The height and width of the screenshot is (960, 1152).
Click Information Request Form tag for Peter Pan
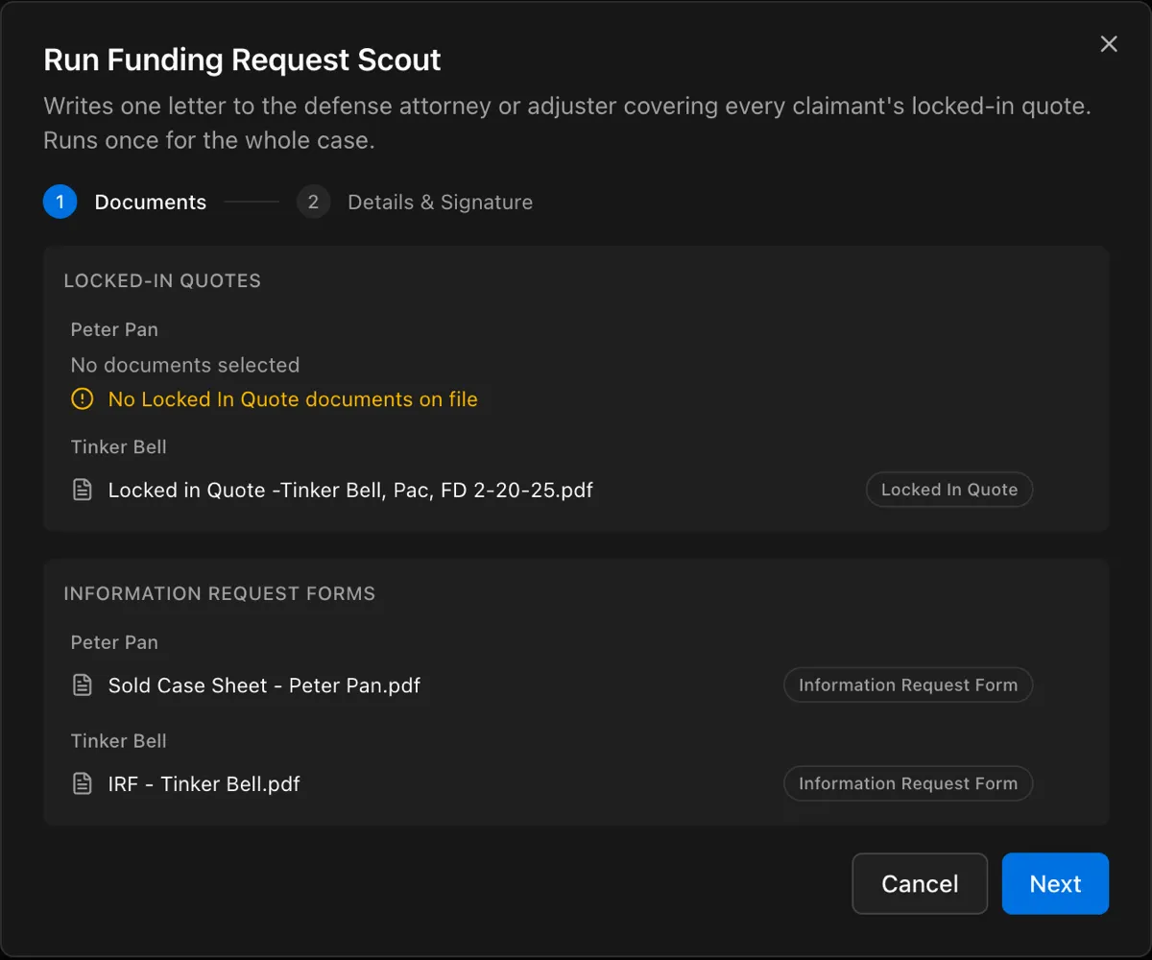tap(908, 685)
